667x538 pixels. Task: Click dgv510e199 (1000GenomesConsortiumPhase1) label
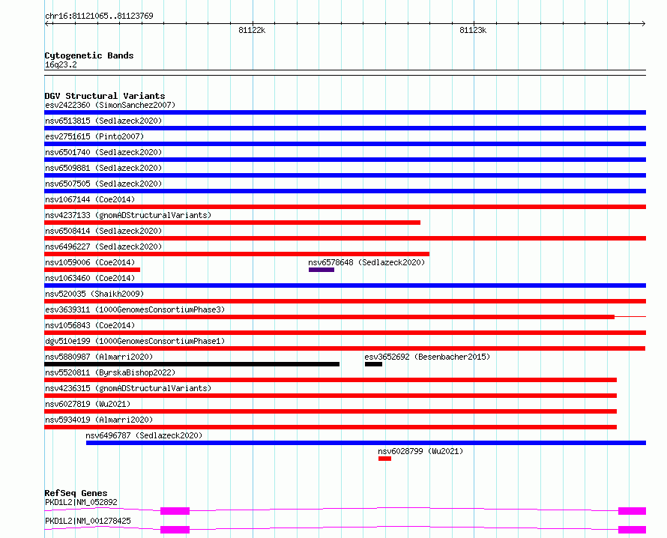point(135,341)
